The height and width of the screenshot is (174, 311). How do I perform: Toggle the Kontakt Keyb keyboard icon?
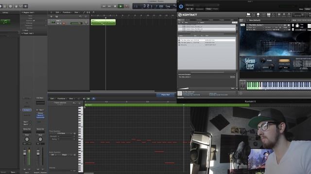269,15
